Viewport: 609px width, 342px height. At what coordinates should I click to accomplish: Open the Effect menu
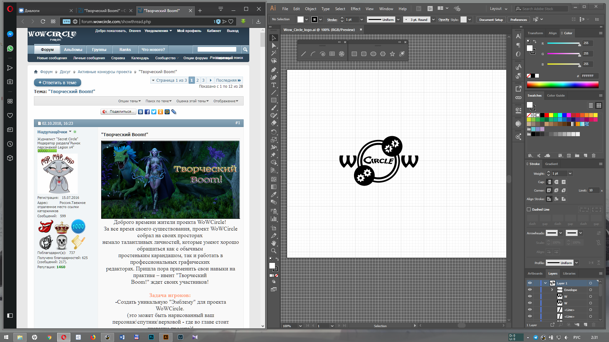(355, 9)
